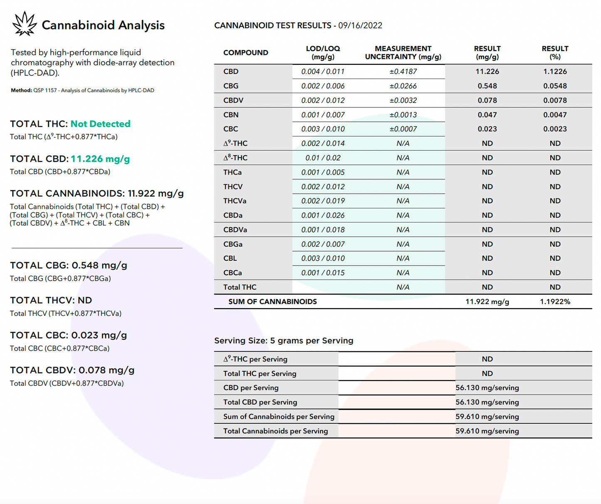601x504 pixels.
Task: Click Sum of Cannabinoids per Serving label
Action: [x=279, y=417]
